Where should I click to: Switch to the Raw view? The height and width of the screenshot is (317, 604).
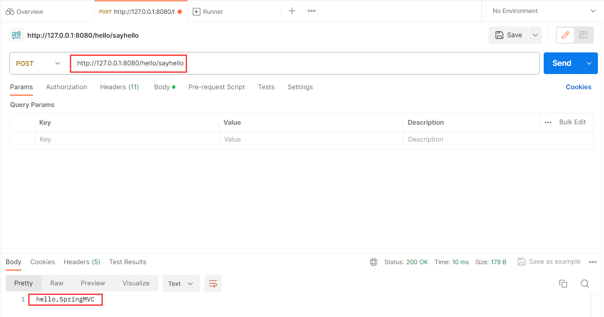click(x=57, y=283)
